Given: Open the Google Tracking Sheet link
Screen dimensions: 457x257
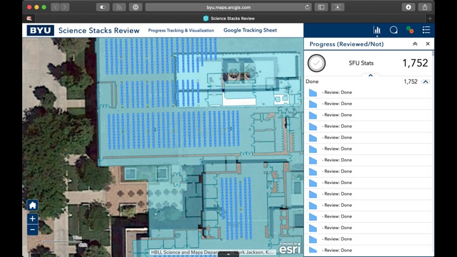Looking at the screenshot, I should point(250,30).
